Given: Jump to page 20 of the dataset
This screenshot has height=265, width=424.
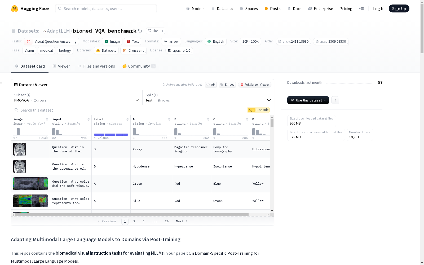Looking at the screenshot, I should pos(167,221).
